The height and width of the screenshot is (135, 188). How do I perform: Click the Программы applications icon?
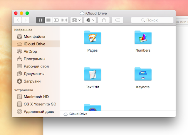19,59
